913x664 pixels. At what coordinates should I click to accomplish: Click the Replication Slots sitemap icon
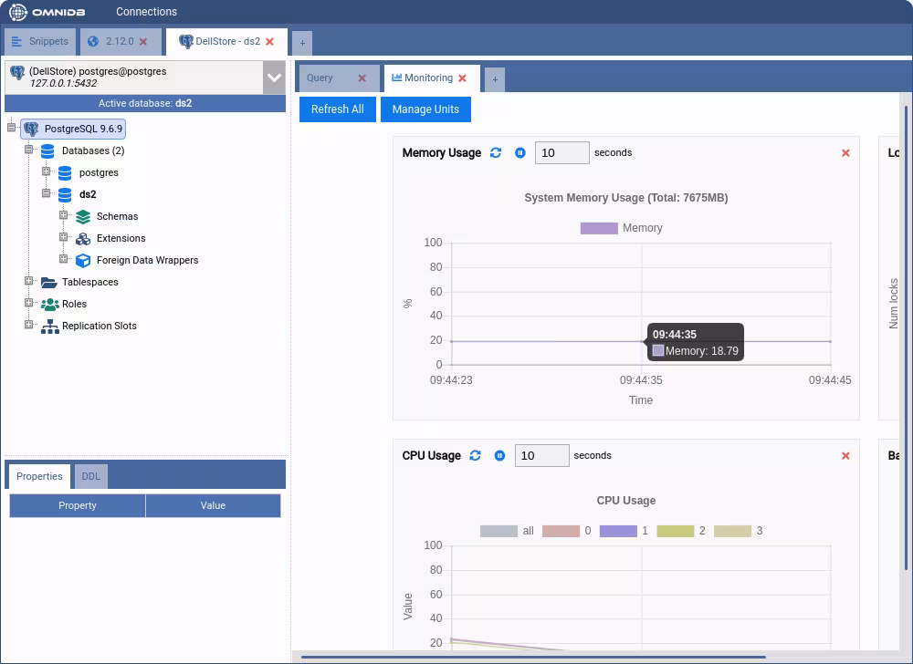click(x=49, y=327)
